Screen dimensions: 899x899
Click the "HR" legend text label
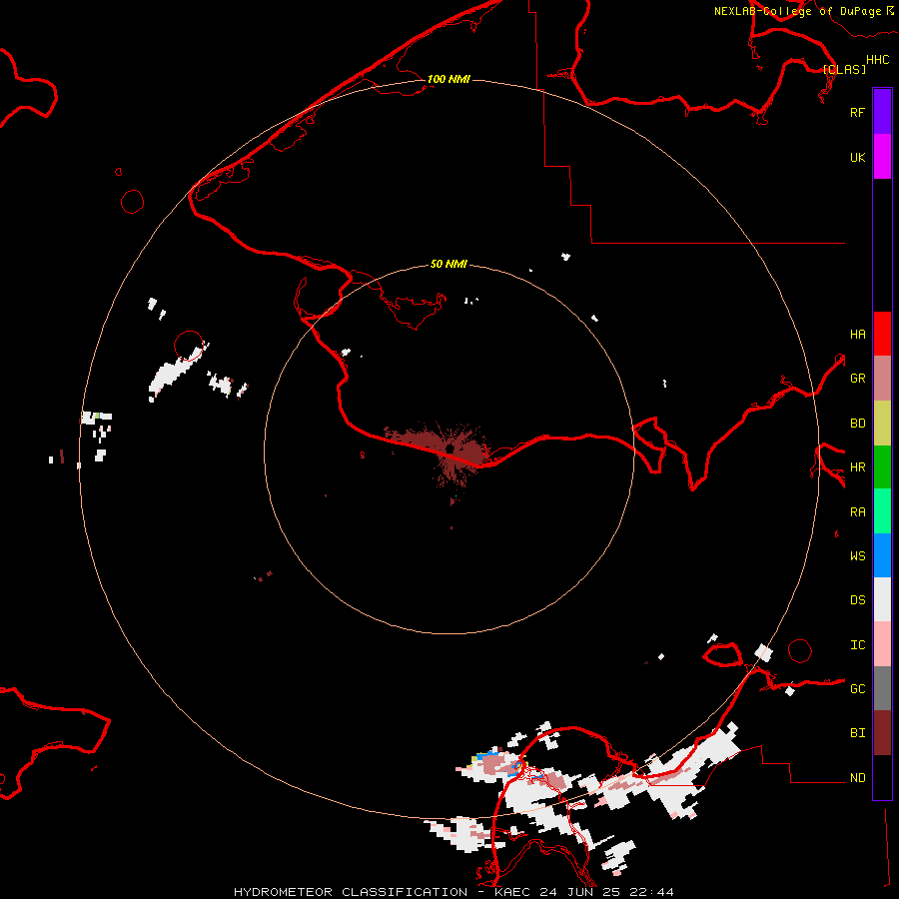click(857, 467)
